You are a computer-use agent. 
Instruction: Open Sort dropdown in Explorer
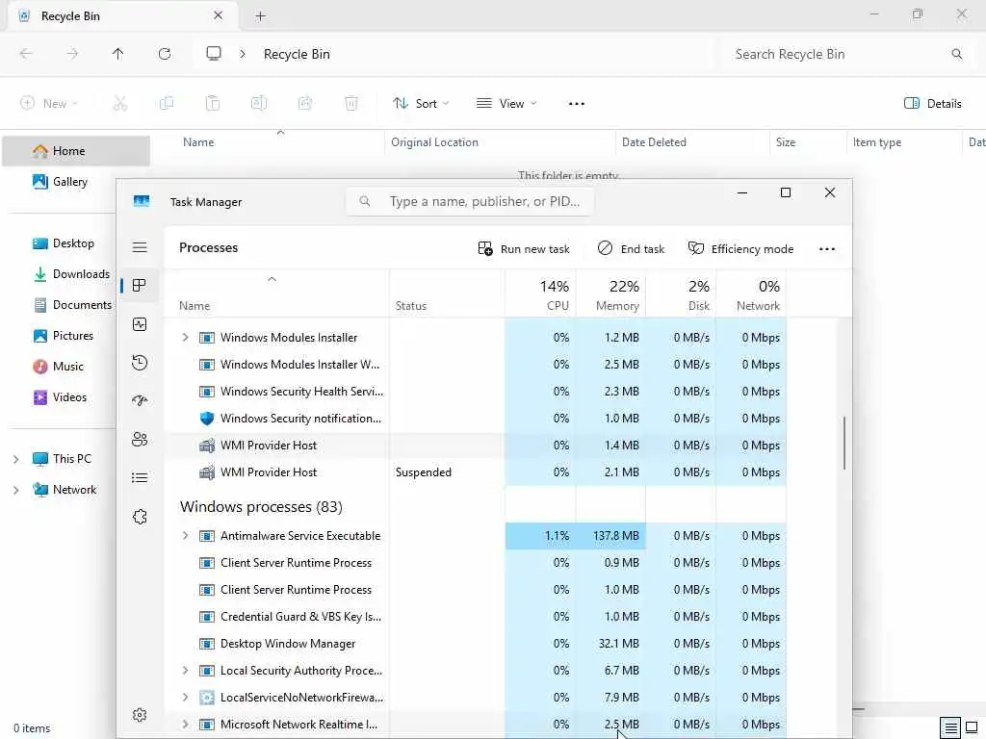coord(421,104)
